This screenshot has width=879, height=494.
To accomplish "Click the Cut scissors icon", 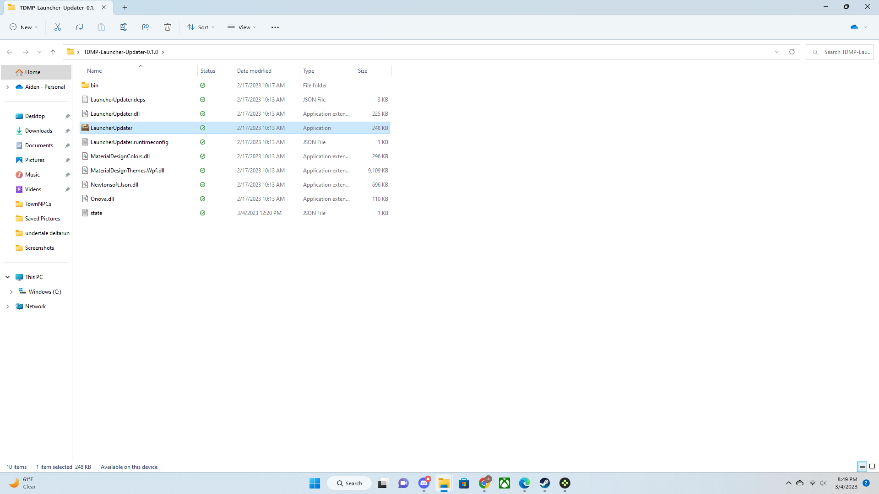I will coord(58,27).
